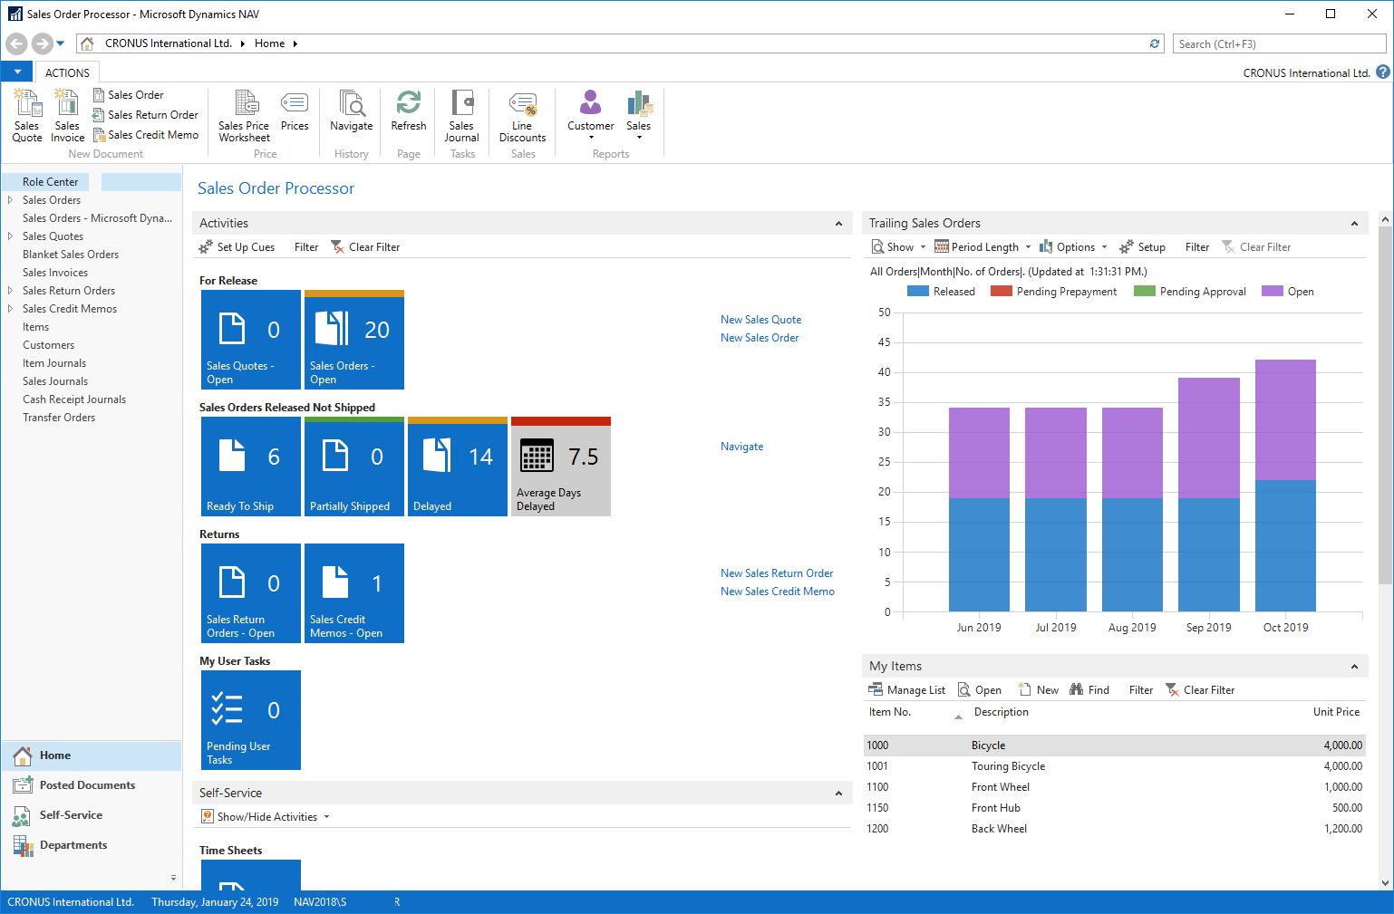Viewport: 1394px width, 914px height.
Task: Open the Sales Orders - Open cue tile
Action: pos(354,340)
